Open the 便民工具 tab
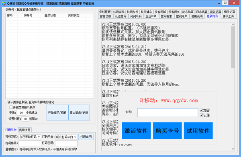 pos(229,16)
